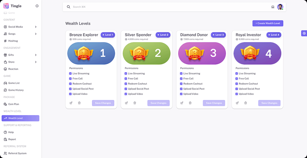Edit the Silver Spender level
307x158 pixels.
[x=126, y=103]
